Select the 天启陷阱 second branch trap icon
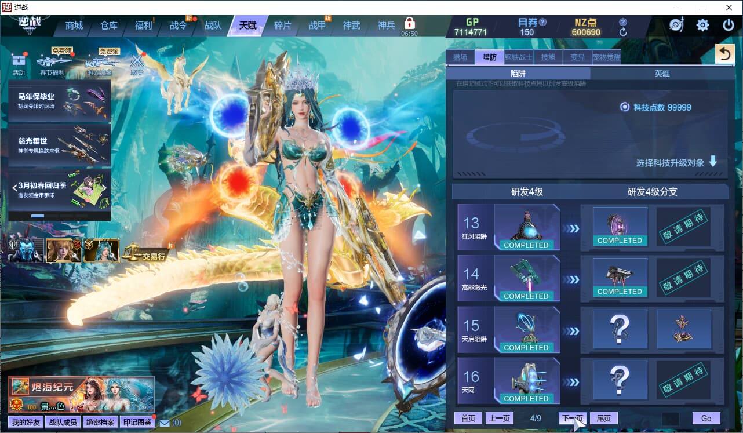 point(684,329)
